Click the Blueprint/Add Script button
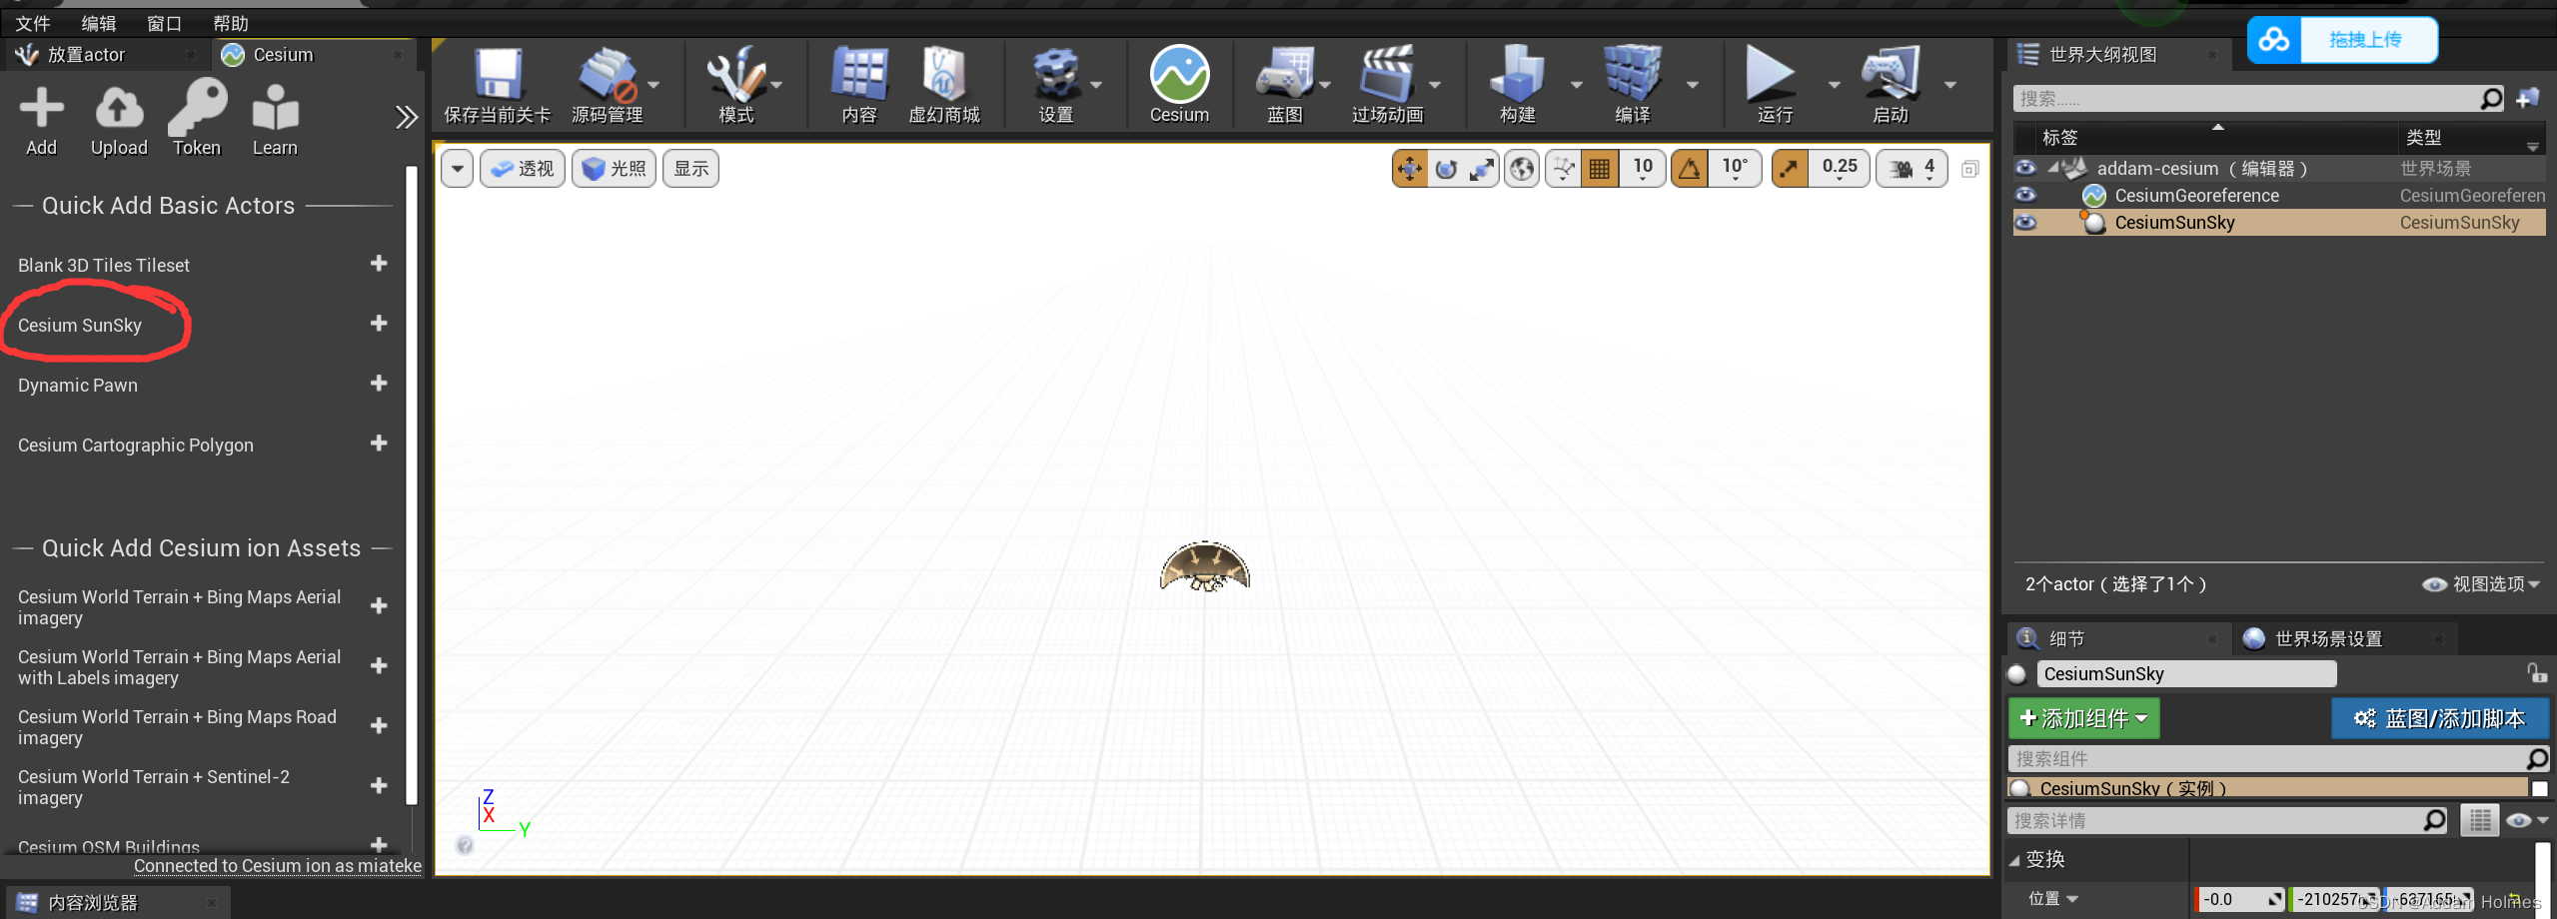 [2439, 718]
